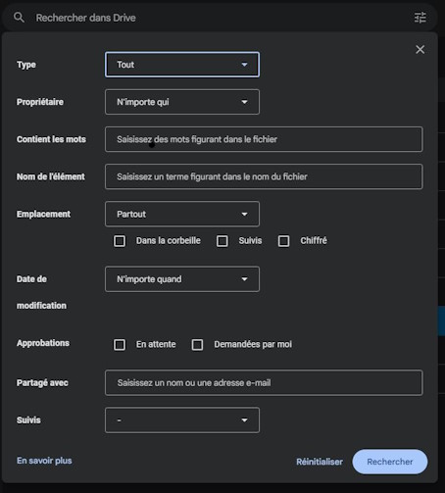
Task: Enable the Suivis checkbox
Action: (x=222, y=241)
